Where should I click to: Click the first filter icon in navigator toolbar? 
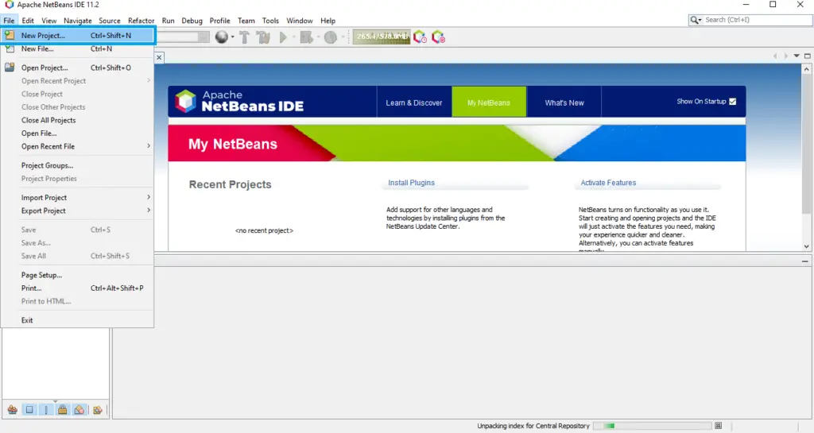pos(13,410)
